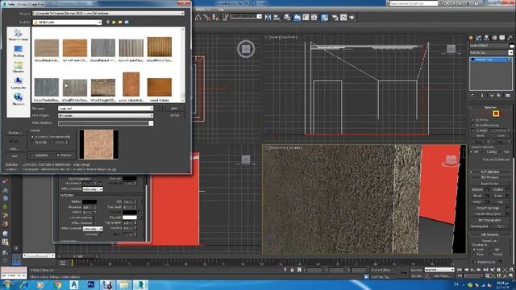The height and width of the screenshot is (290, 516).
Task: Click the white Fog color swatch
Action: [x=130, y=217]
